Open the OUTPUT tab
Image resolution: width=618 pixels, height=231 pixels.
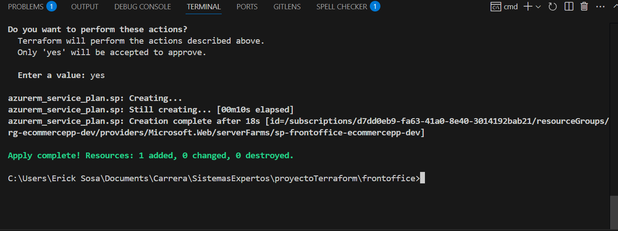tap(85, 7)
